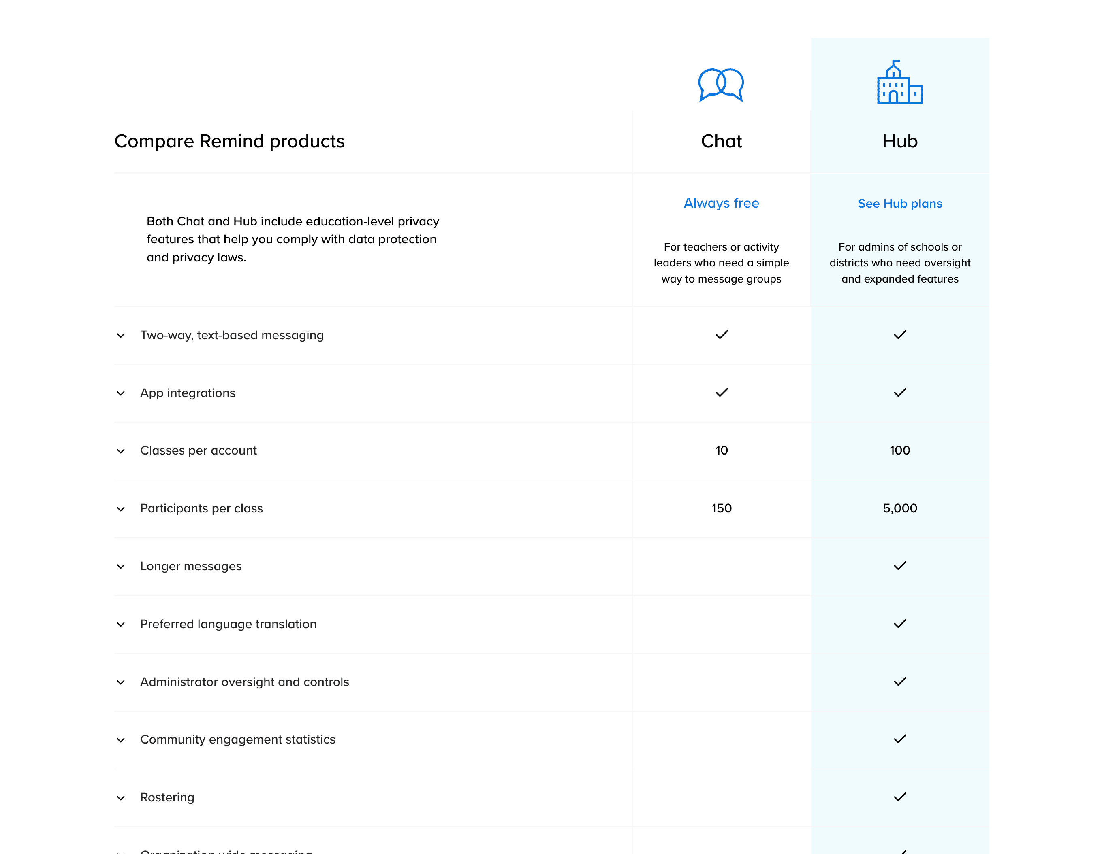The width and height of the screenshot is (1102, 854).
Task: Click the Chat value 150 for Participants
Action: (x=722, y=509)
